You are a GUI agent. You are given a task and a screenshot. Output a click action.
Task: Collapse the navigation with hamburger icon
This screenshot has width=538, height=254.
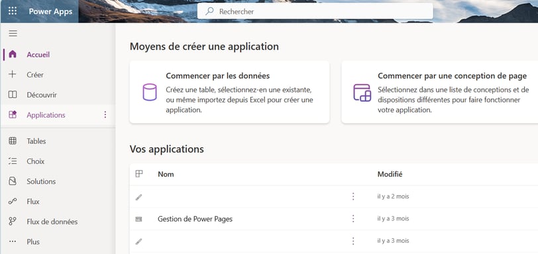click(13, 33)
